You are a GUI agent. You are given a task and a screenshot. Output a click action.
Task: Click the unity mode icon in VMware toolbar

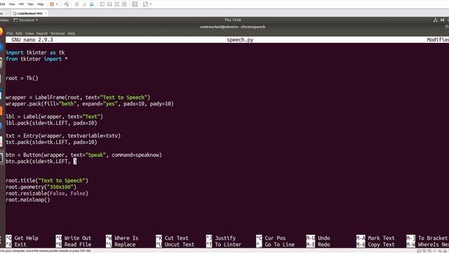point(124,4)
